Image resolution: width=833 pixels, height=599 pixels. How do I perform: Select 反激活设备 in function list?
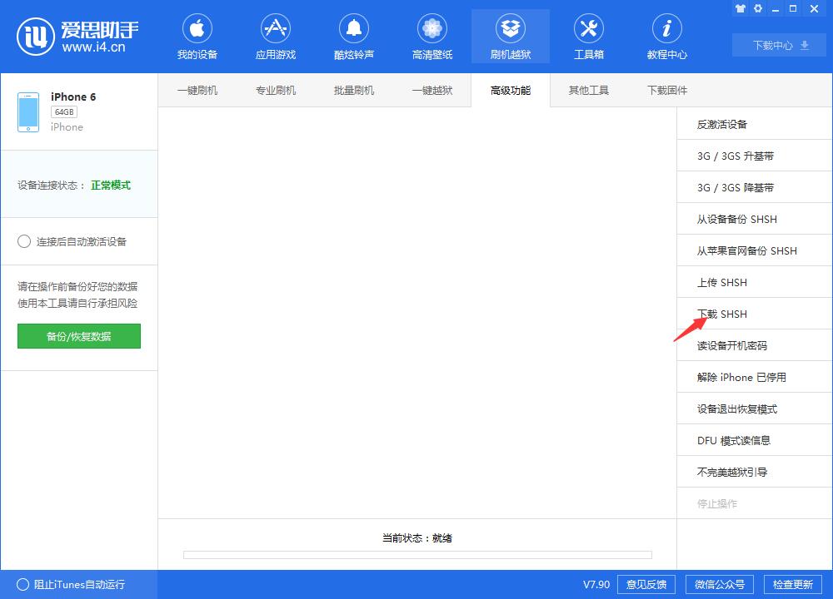(x=722, y=125)
